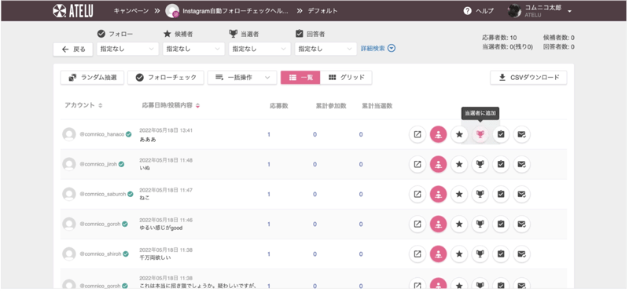Viewport: 629px width, 292px height.
Task: Open external link for 'ゆるい感じがgood' row
Action: tap(417, 224)
